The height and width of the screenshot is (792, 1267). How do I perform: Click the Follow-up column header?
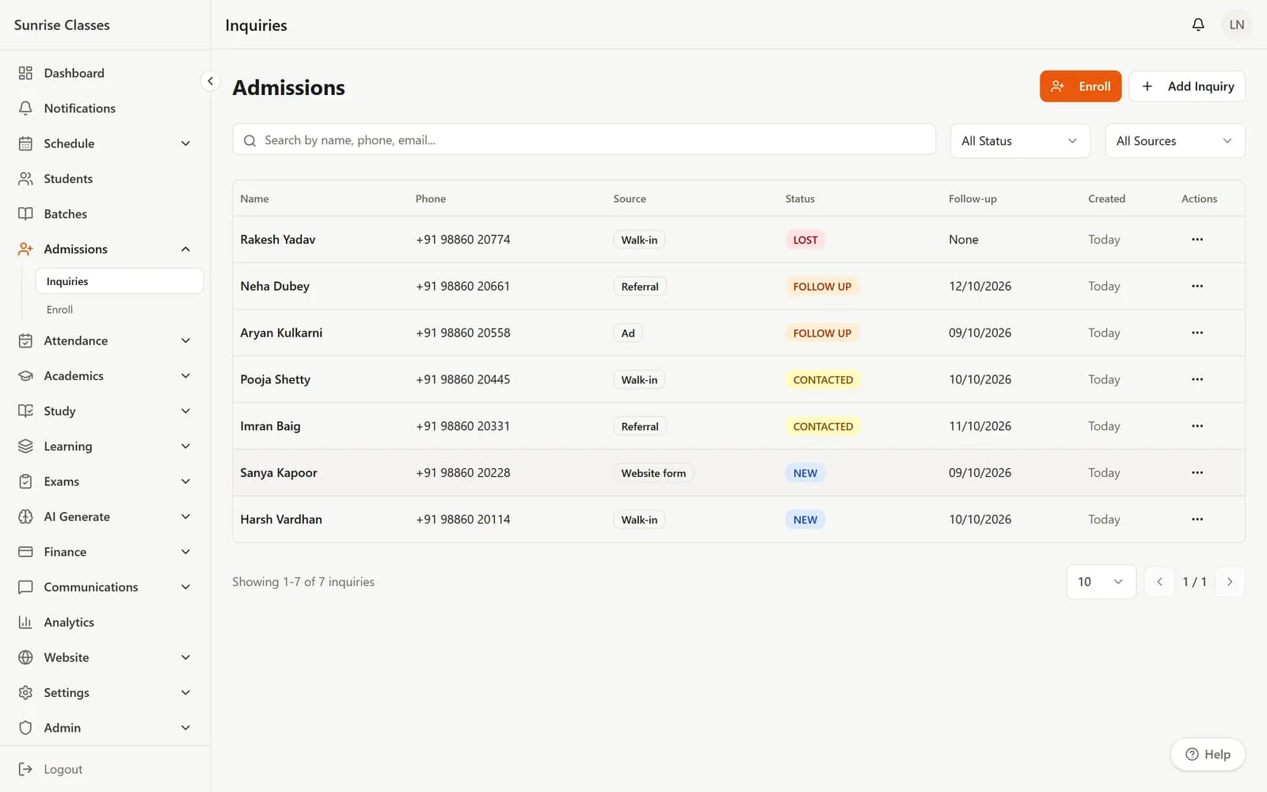click(x=972, y=199)
